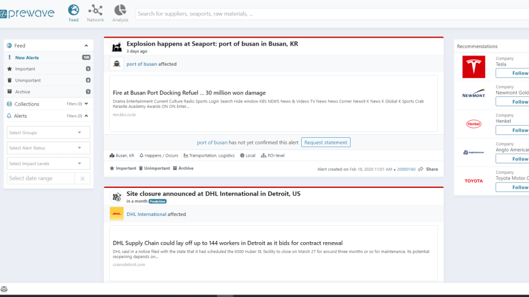The image size is (529, 297).
Task: Click the Busan, KR location tag
Action: click(x=122, y=156)
